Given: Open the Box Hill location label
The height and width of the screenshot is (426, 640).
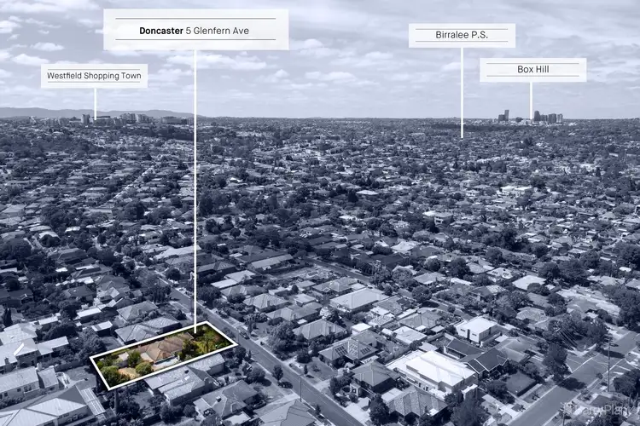Looking at the screenshot, I should coord(532,70).
